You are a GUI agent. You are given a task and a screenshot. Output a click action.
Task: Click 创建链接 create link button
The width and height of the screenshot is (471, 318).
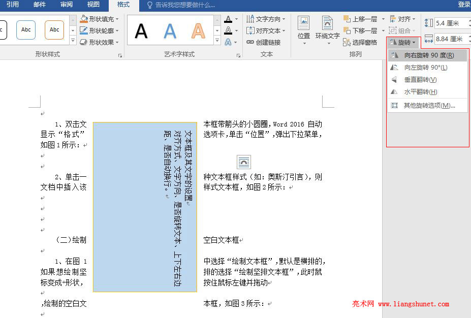tap(263, 42)
